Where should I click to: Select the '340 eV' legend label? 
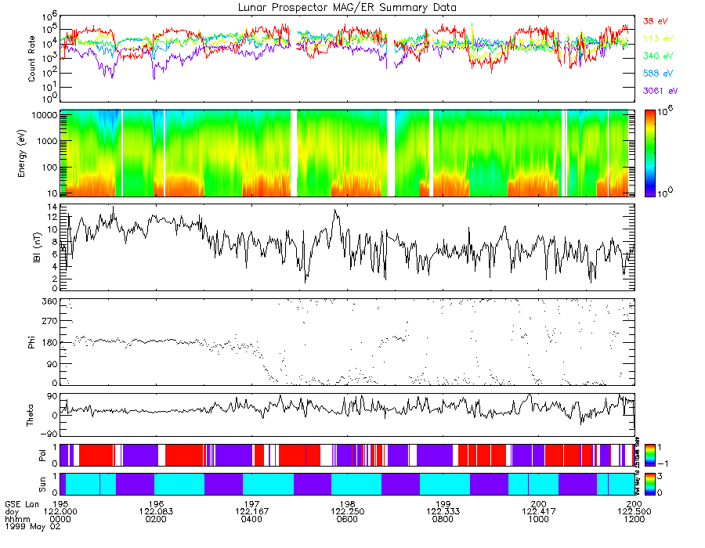(x=658, y=56)
